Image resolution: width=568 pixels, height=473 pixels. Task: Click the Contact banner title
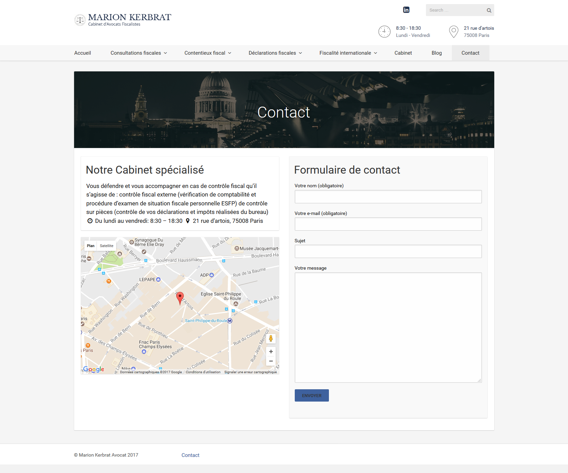(x=283, y=112)
